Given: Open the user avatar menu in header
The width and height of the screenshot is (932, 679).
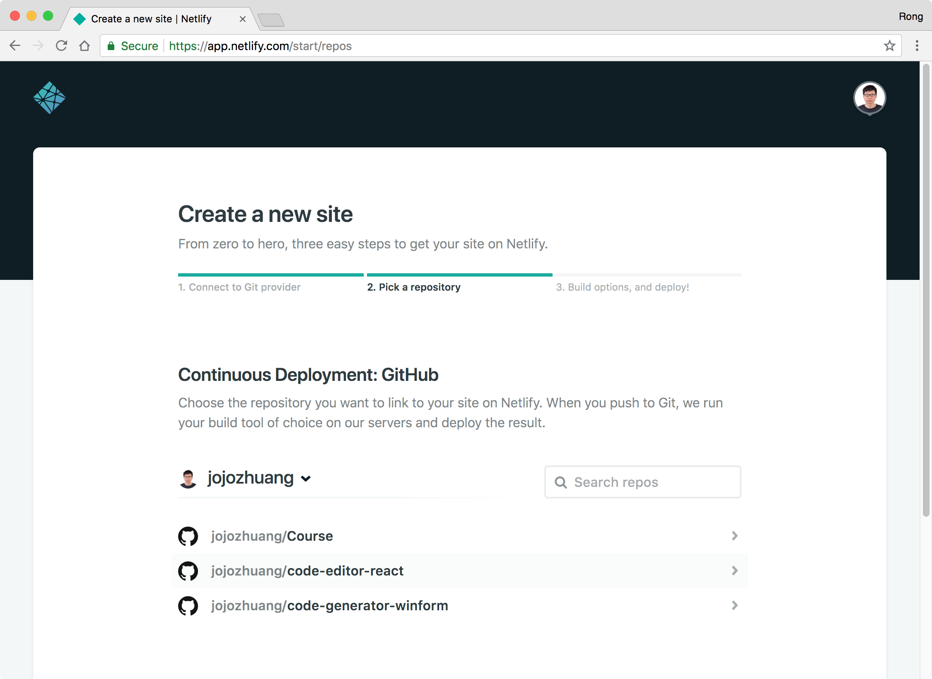Looking at the screenshot, I should [869, 98].
